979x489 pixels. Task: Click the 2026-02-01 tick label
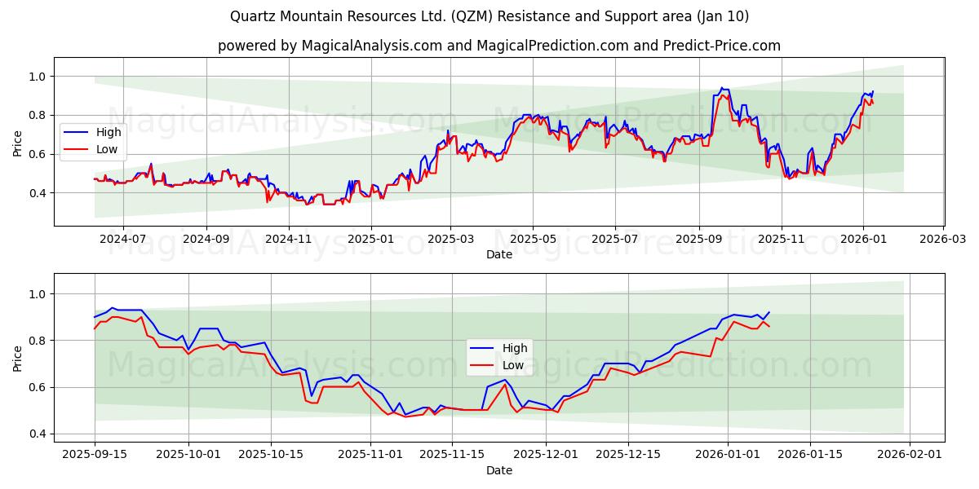910,456
